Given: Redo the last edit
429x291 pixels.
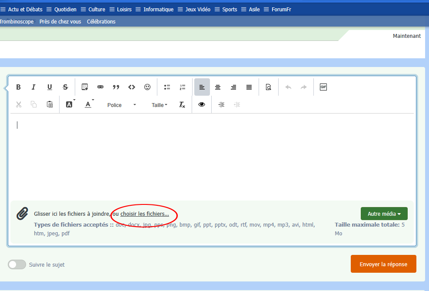Looking at the screenshot, I should 304,87.
